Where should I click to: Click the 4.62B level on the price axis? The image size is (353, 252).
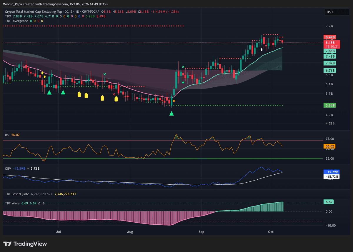pyautogui.click(x=330, y=123)
